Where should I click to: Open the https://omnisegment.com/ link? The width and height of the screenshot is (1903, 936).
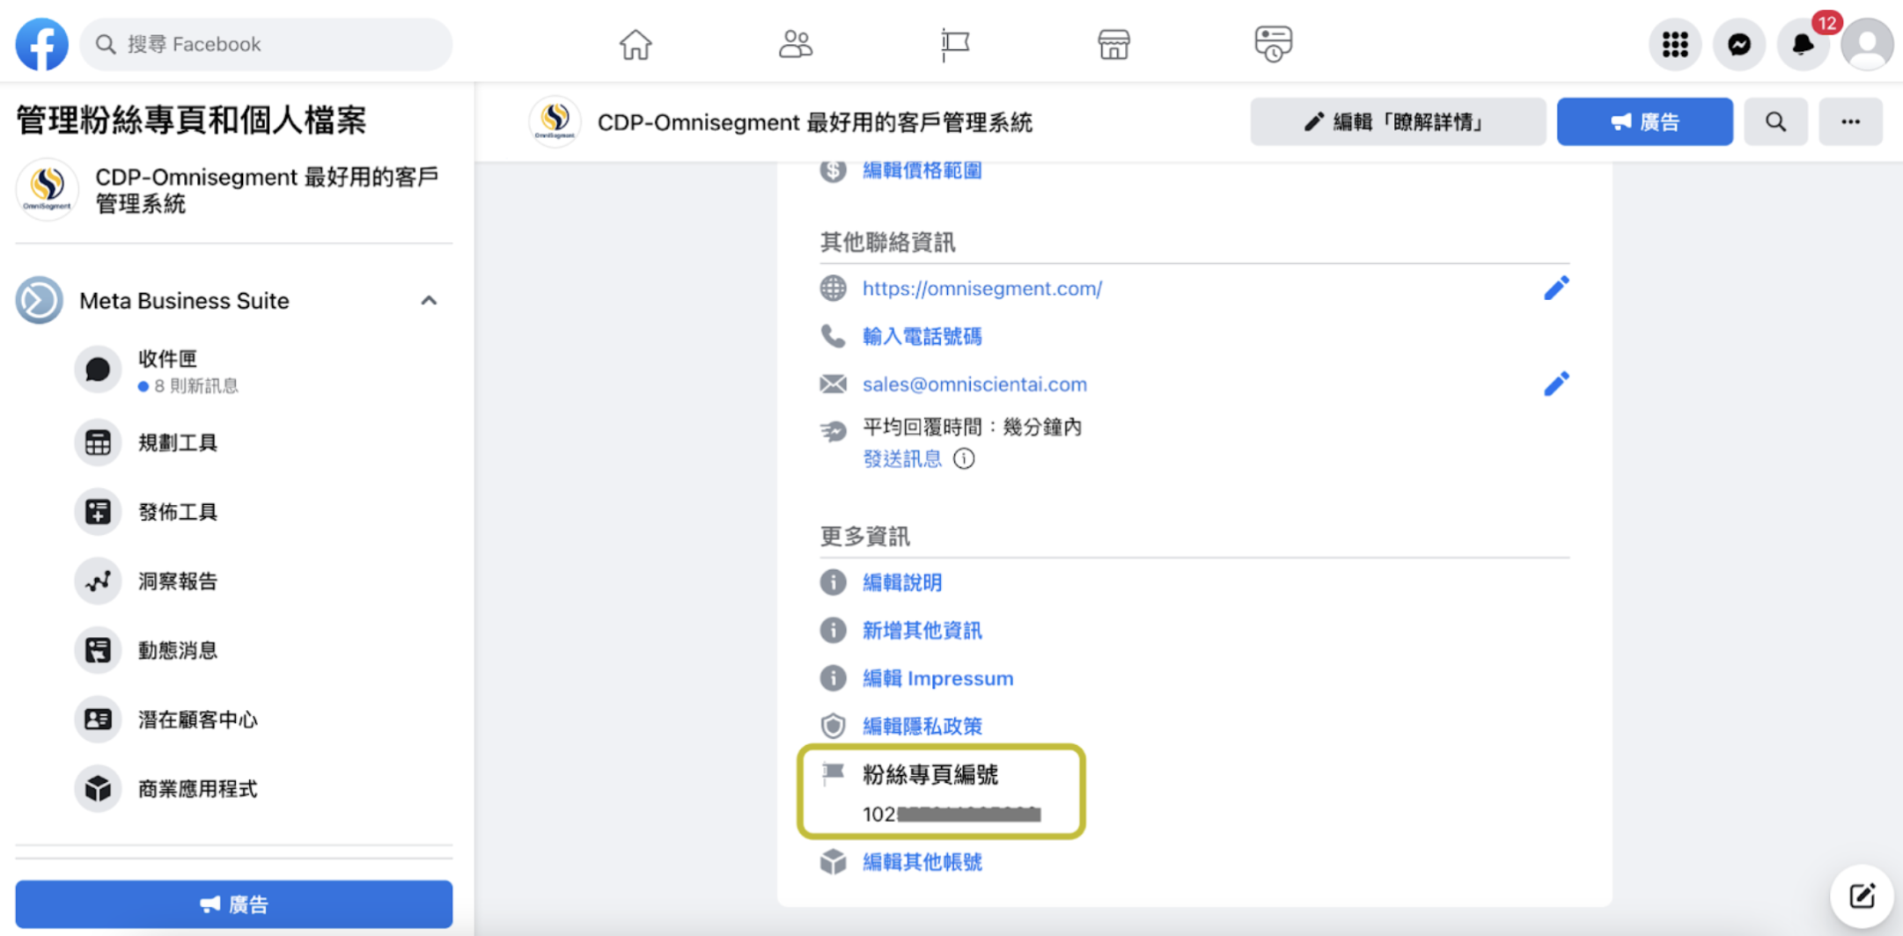pyautogui.click(x=981, y=288)
